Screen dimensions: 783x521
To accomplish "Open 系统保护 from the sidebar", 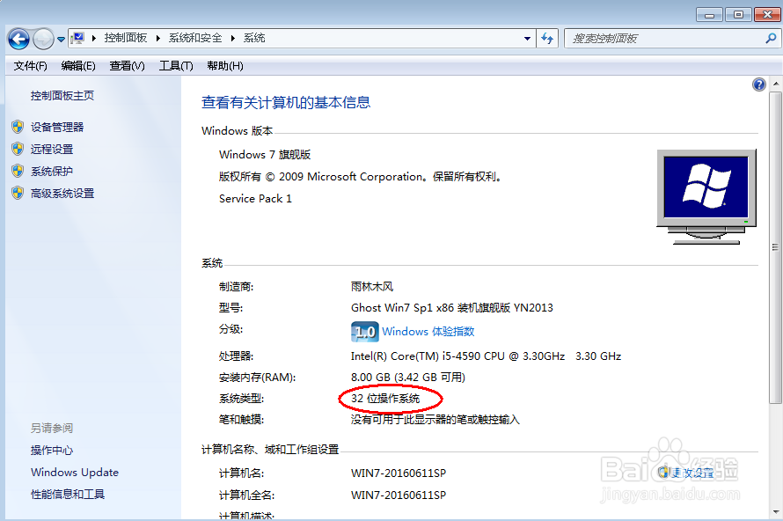I will click(52, 171).
